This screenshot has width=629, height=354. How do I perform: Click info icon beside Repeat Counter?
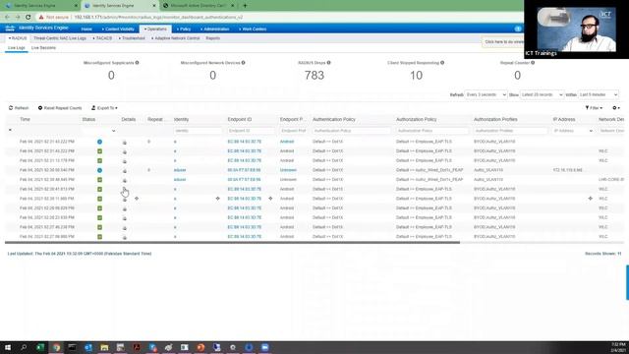click(x=533, y=63)
